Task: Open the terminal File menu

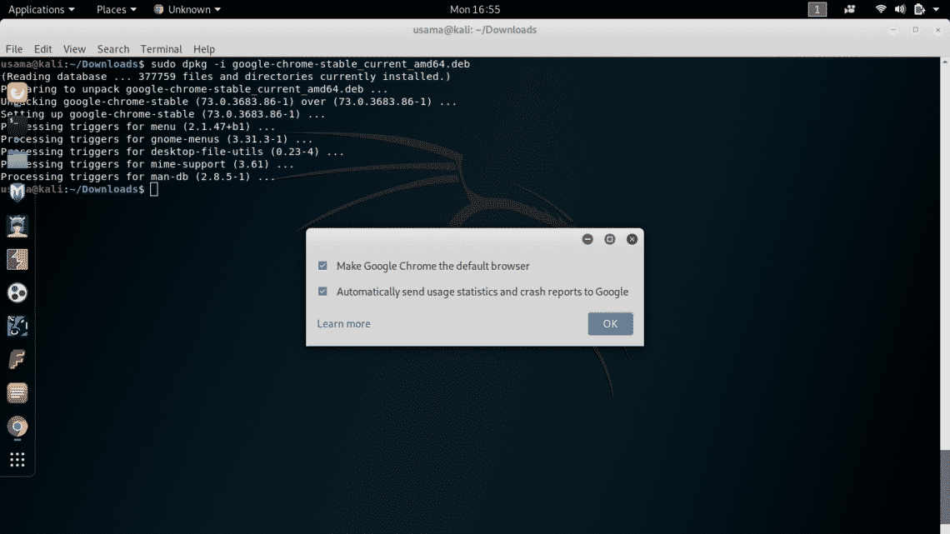Action: tap(14, 49)
